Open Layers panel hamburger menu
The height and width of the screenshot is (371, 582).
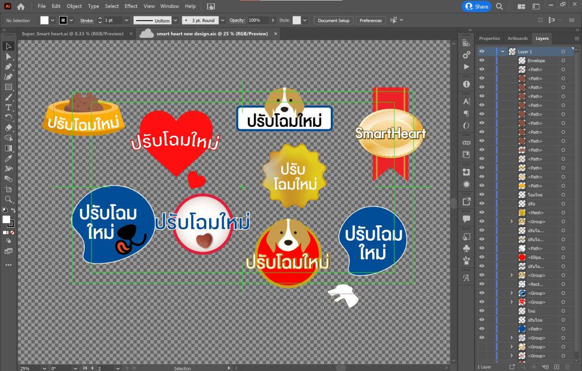[576, 38]
